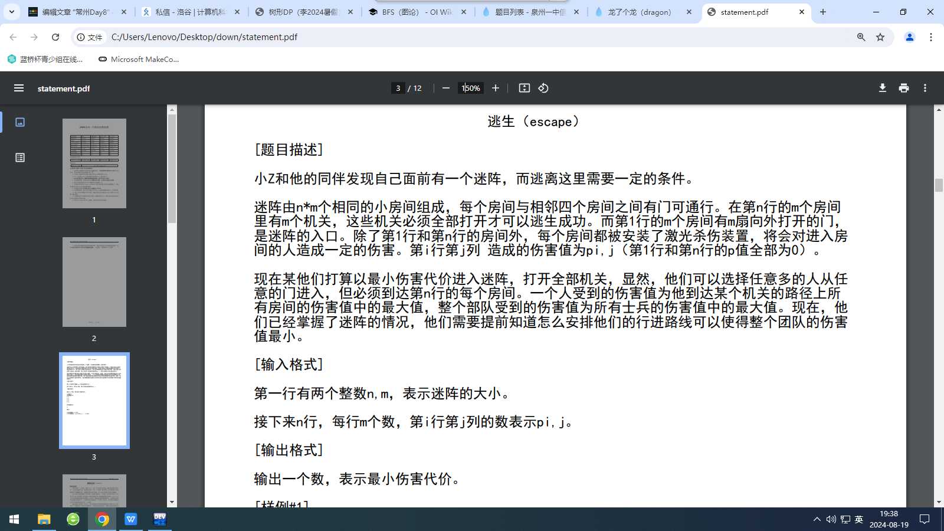Toggle the PDF sidebar menu button

[19, 88]
